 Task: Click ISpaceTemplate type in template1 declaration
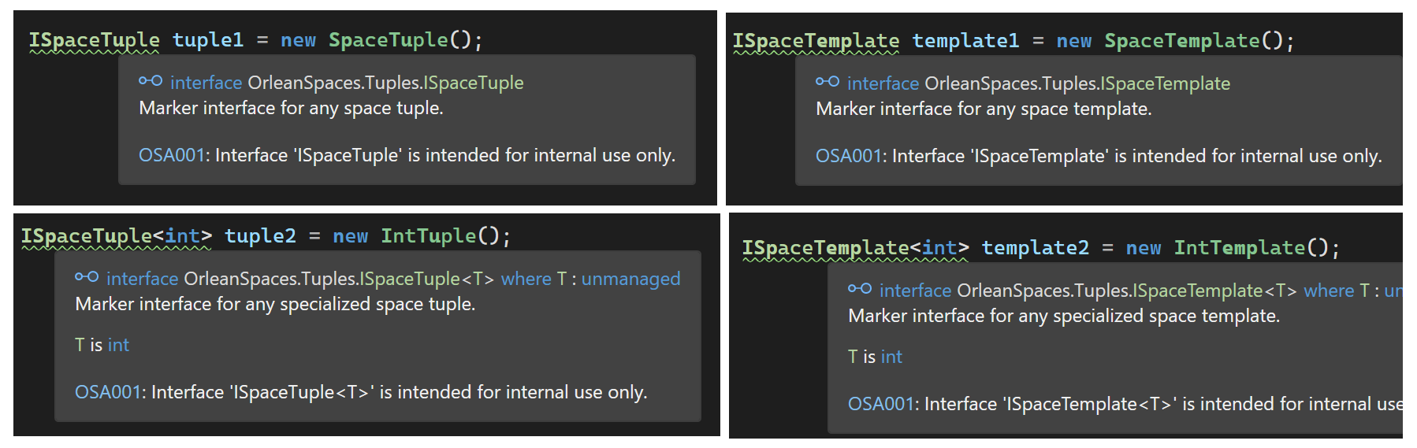pyautogui.click(x=815, y=41)
